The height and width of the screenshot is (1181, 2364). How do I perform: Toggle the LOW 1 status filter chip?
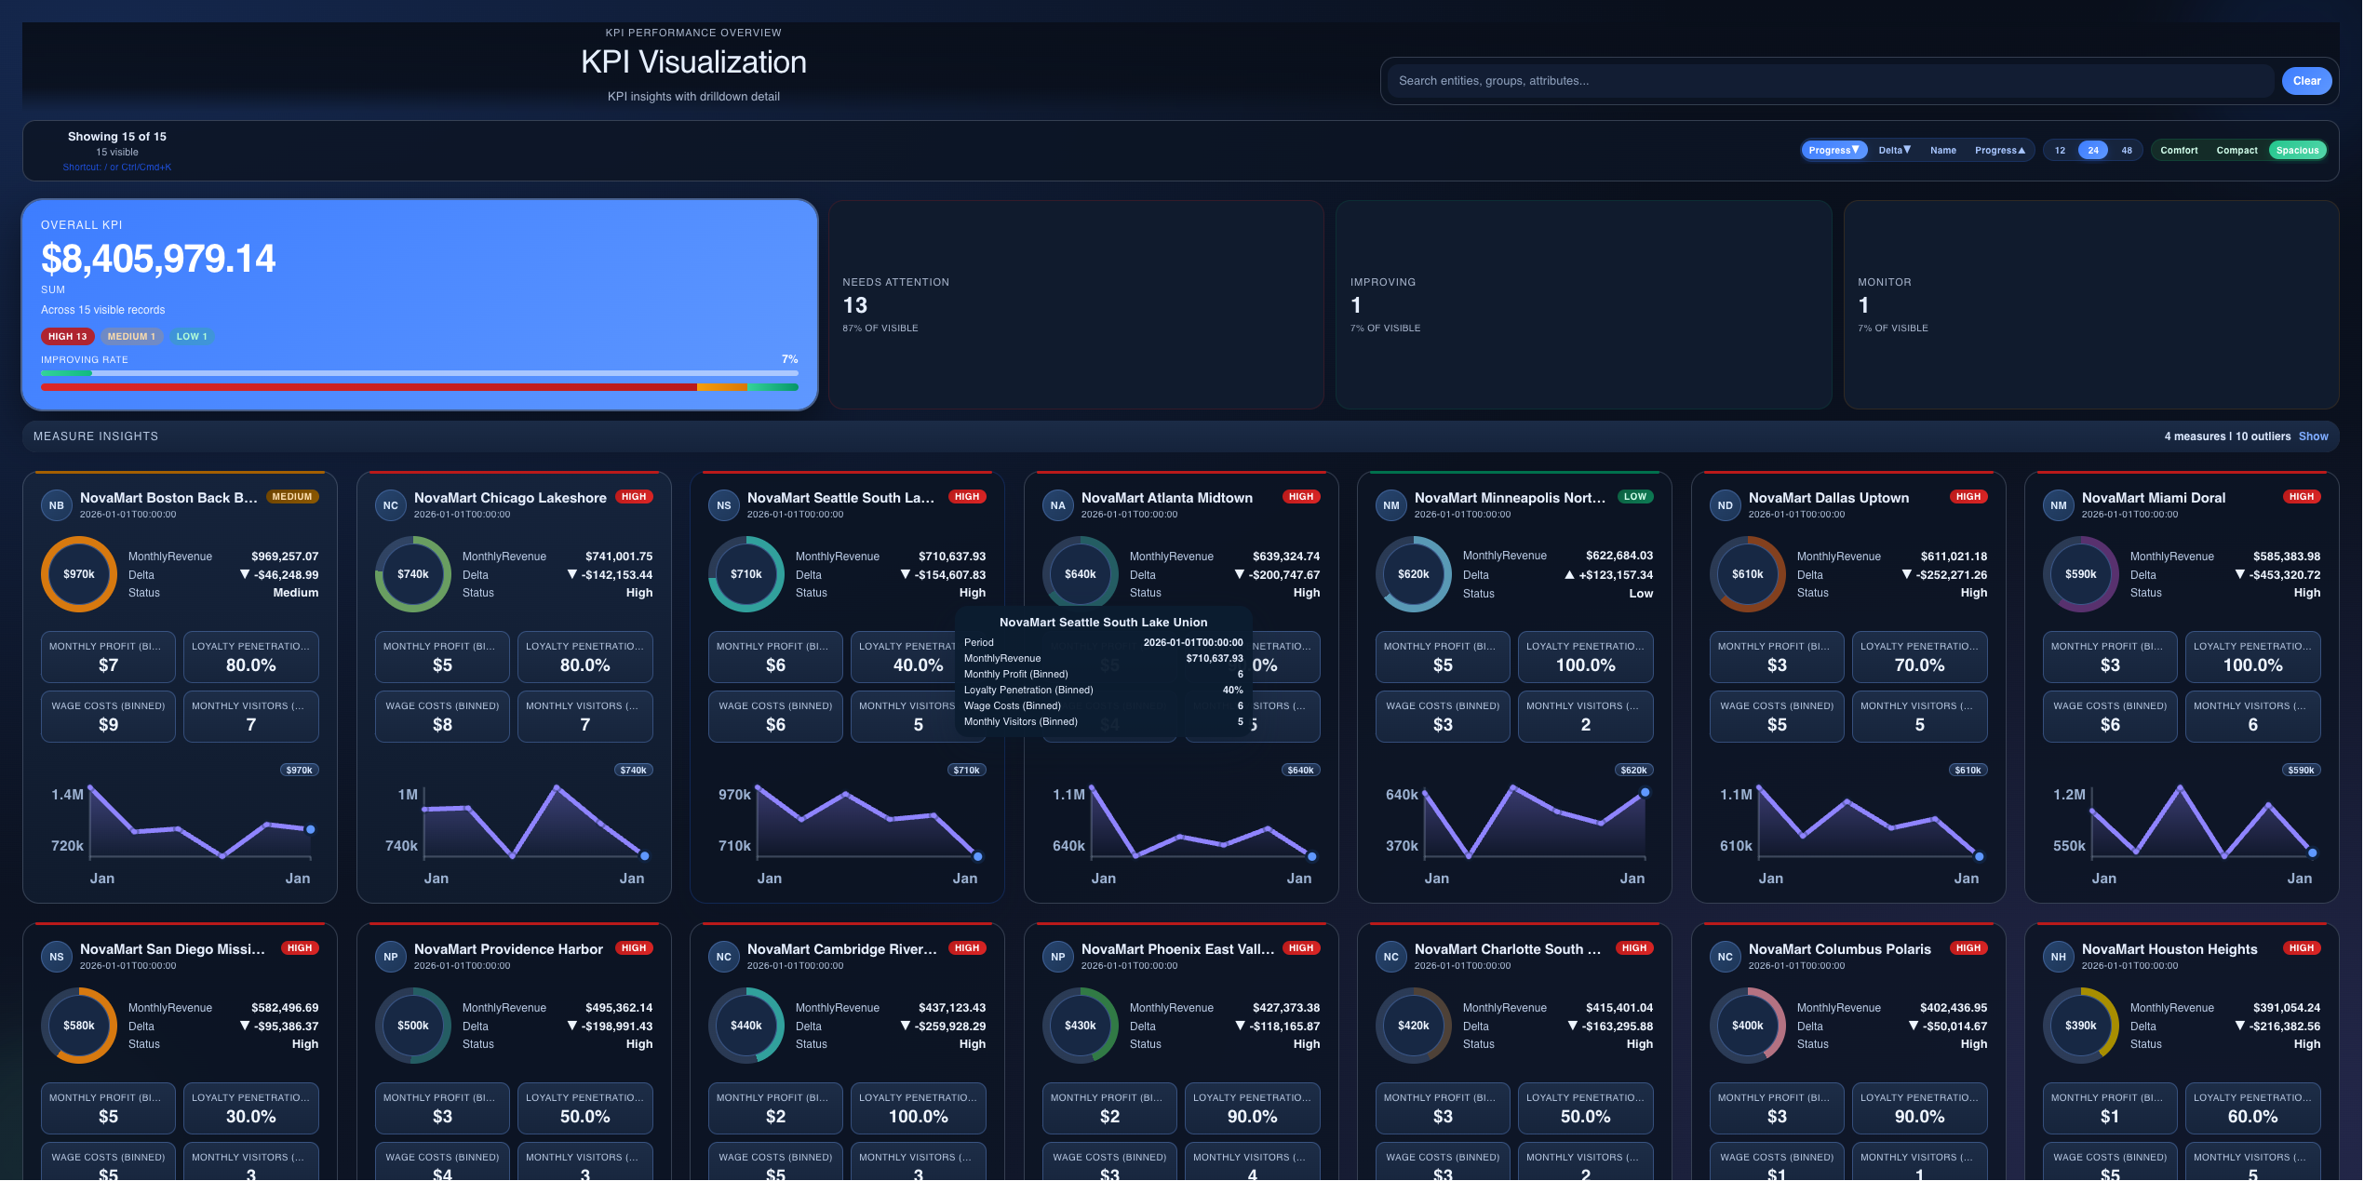pyautogui.click(x=192, y=337)
